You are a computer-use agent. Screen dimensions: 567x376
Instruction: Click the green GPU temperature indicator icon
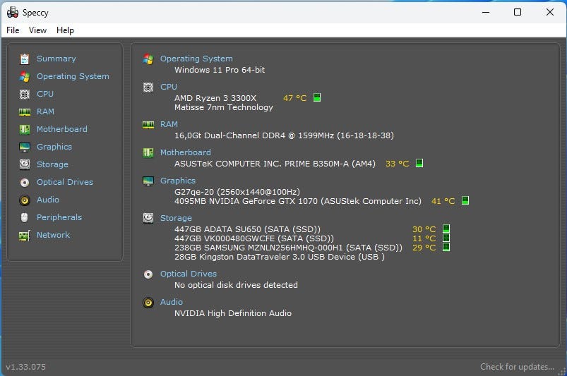(x=465, y=200)
